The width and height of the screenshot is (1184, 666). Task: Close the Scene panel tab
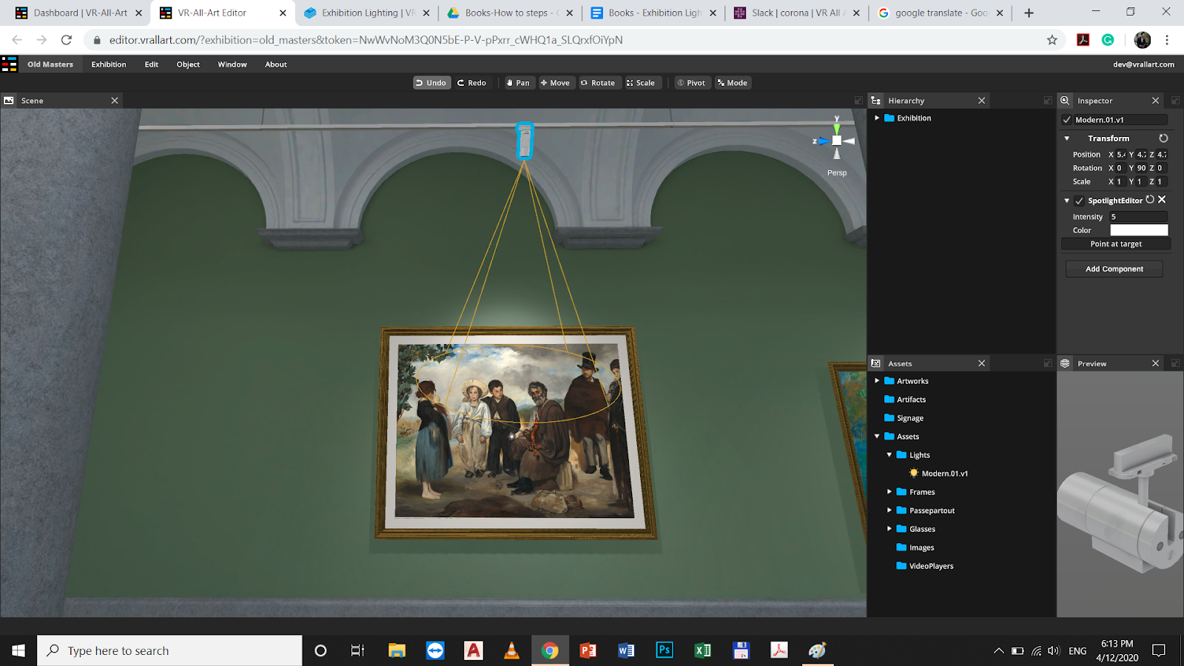(115, 101)
